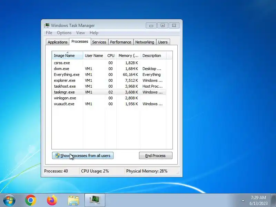Viewport: 276px width, 207px height.
Task: Click the Everything description cell
Action: pyautogui.click(x=151, y=75)
